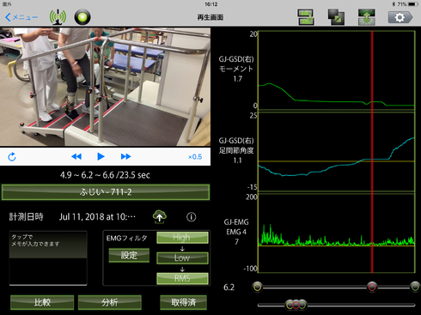
Task: Toggle the RMS EMG filter
Action: (x=182, y=278)
